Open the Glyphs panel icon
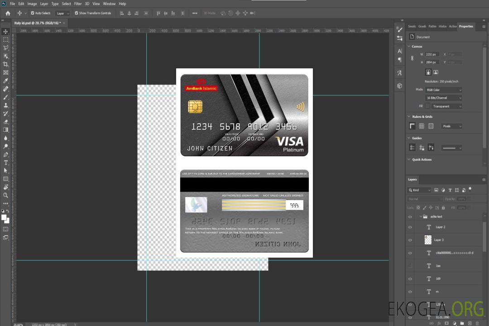This screenshot has height=326, width=489. [400, 73]
